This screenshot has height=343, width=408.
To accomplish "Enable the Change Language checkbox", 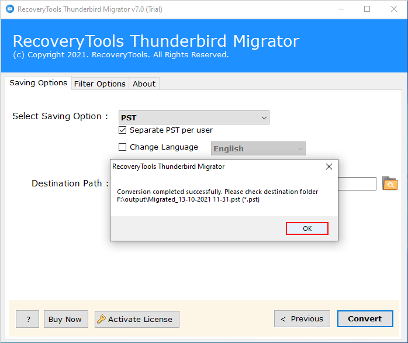I will [x=122, y=147].
